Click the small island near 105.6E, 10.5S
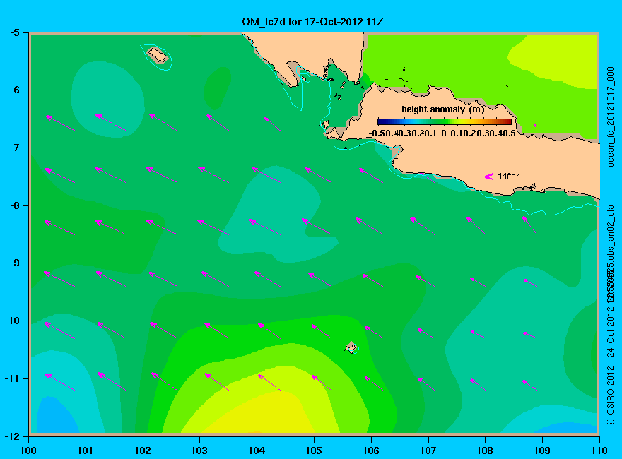This screenshot has width=622, height=459. tap(351, 347)
